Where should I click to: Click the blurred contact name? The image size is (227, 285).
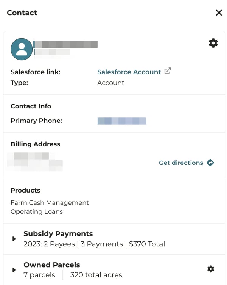pos(65,44)
